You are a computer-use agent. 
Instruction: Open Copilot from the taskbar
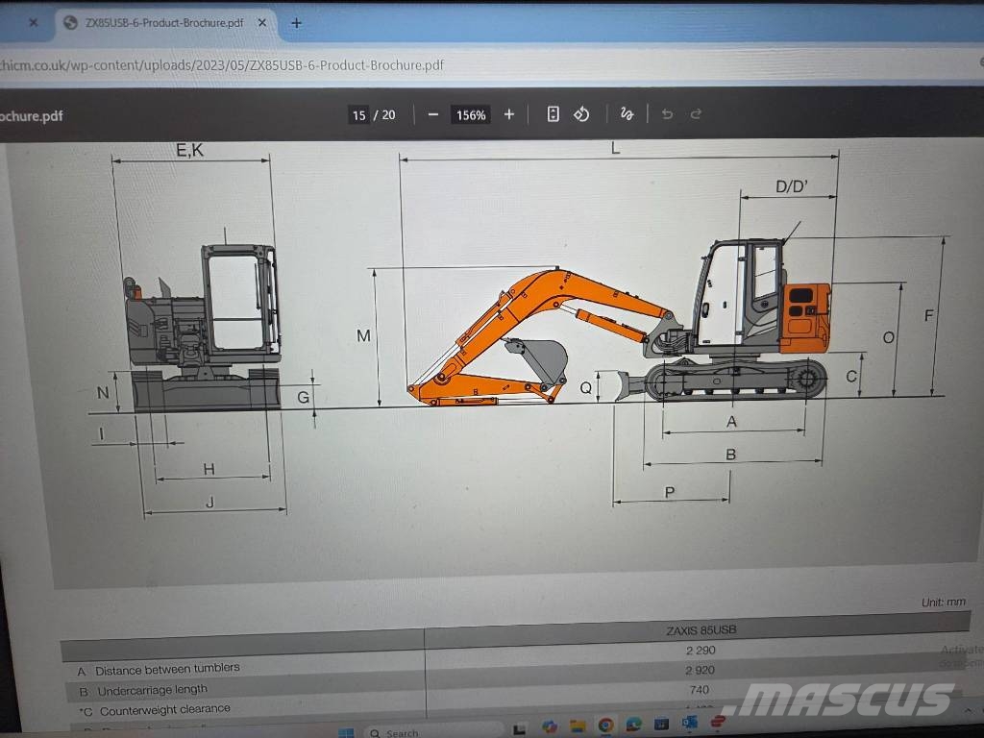[550, 726]
